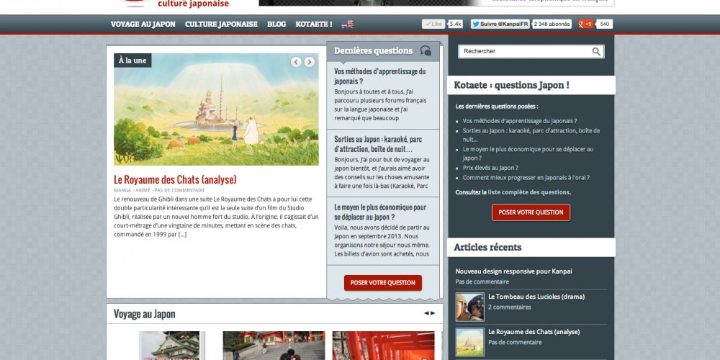Click the 540 Google plus count
The image size is (720, 360).
604,24
